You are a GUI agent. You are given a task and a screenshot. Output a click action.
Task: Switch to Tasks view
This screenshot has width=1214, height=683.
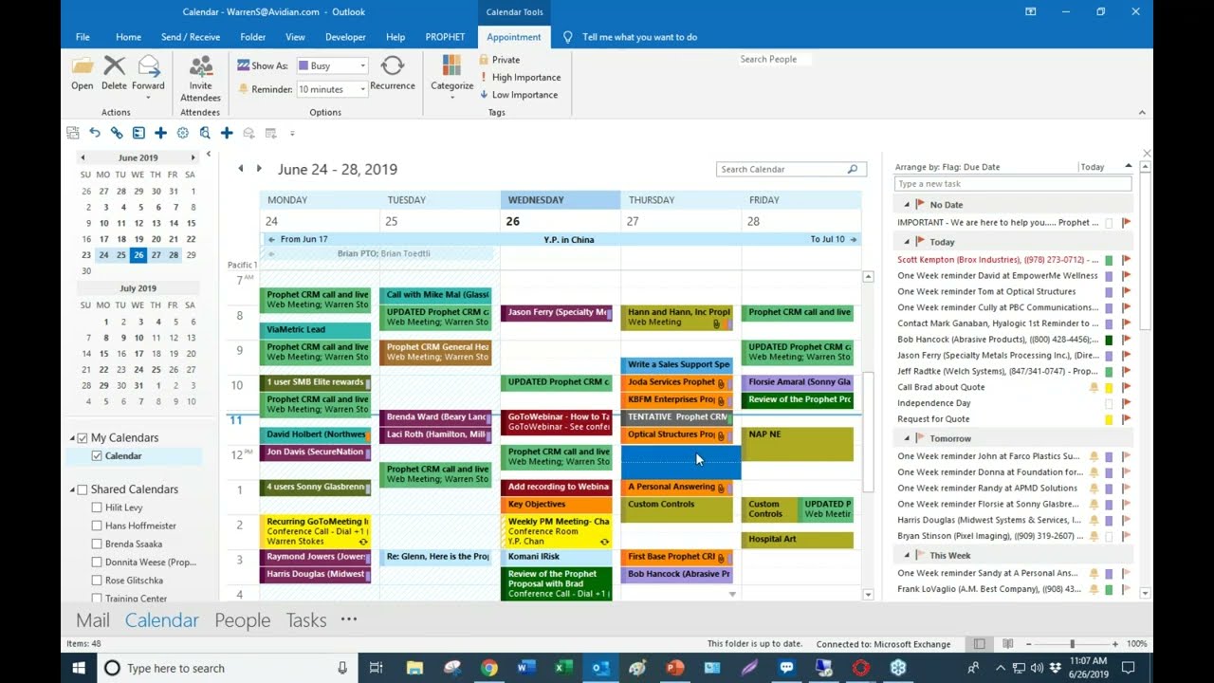(306, 620)
